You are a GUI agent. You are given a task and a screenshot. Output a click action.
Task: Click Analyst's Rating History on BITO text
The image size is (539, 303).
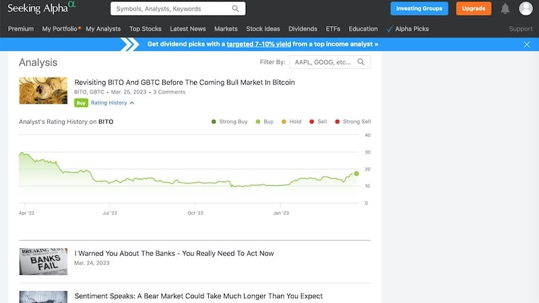(66, 122)
